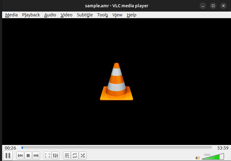Toggle remaining time on 53:59 label
This screenshot has width=231, height=161.
point(223,148)
